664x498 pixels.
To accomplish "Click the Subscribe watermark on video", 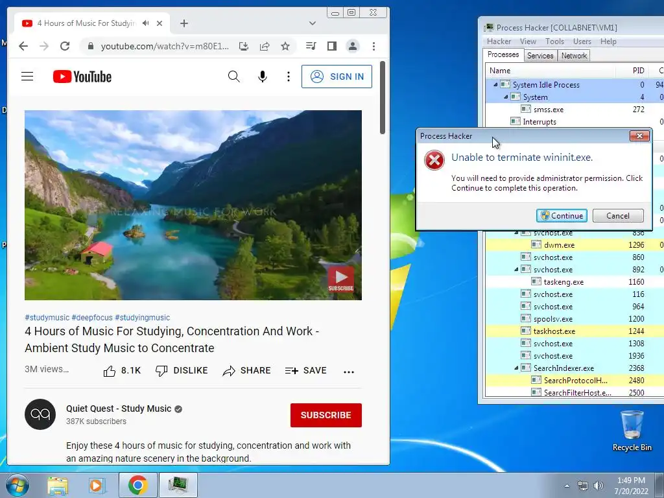I will click(341, 279).
